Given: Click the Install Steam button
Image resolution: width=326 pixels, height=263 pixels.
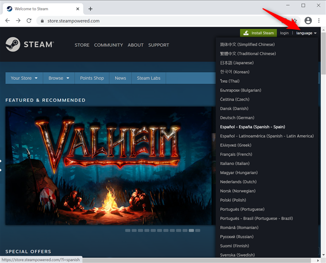Looking at the screenshot, I should [x=258, y=33].
